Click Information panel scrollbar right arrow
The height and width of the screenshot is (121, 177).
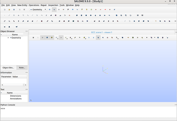pyautogui.click(x=26, y=85)
